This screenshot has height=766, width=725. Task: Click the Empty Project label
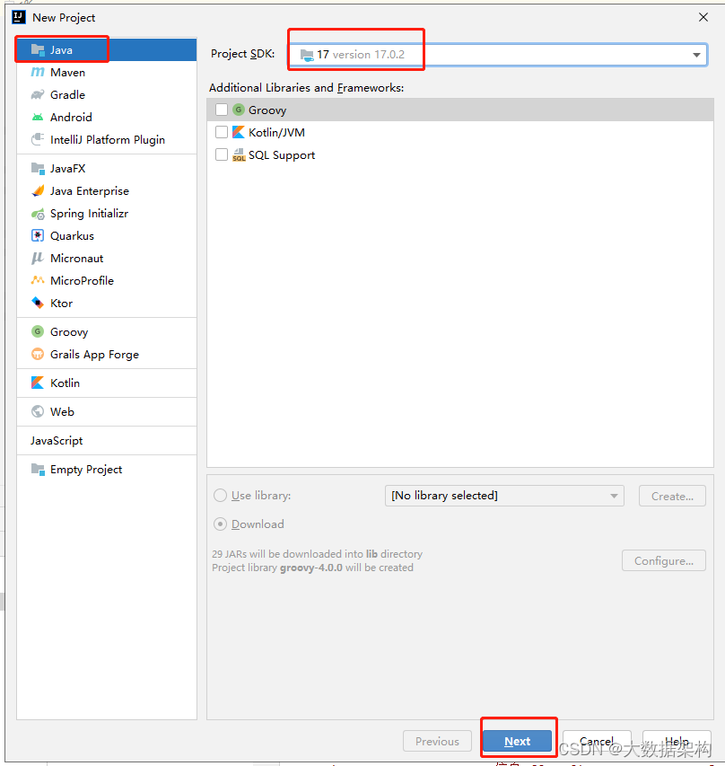point(86,470)
